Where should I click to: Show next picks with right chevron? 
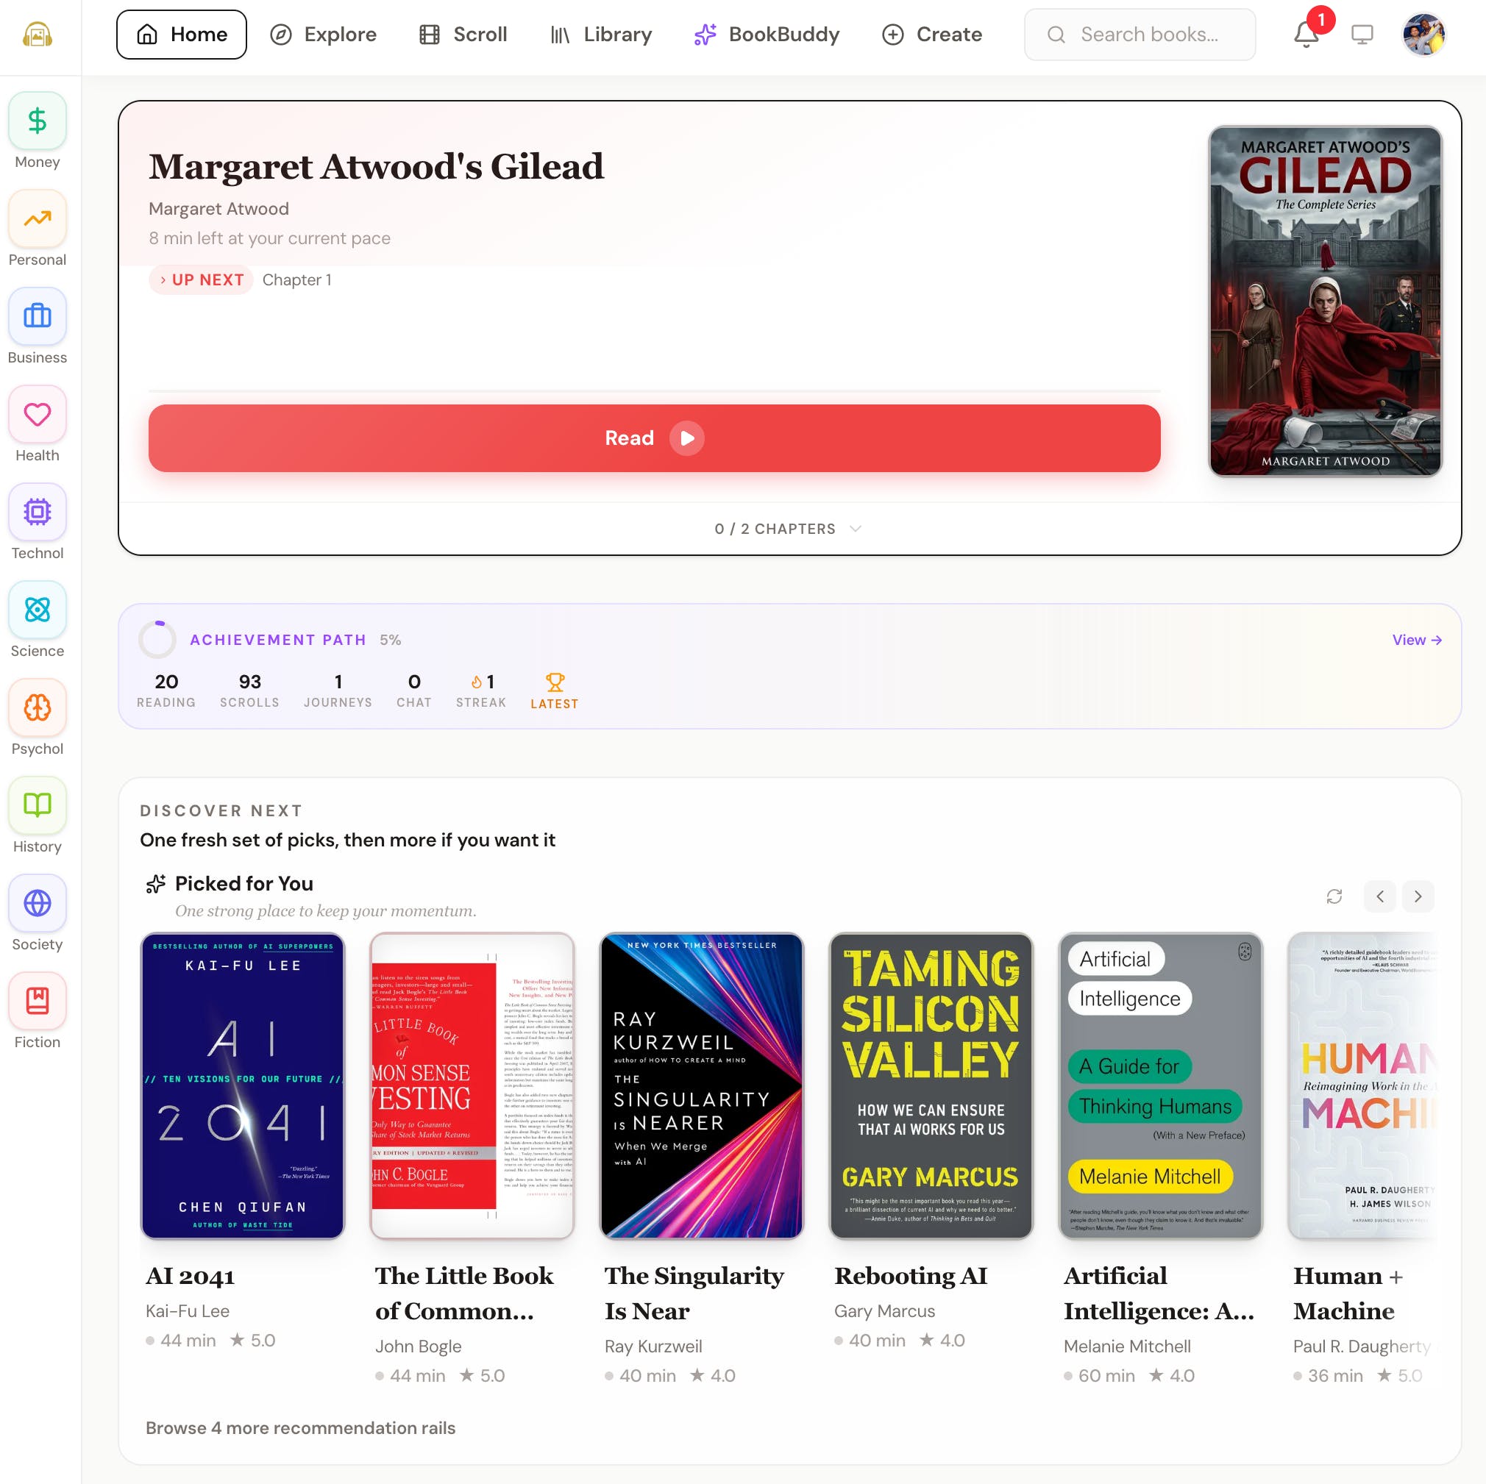click(x=1418, y=896)
